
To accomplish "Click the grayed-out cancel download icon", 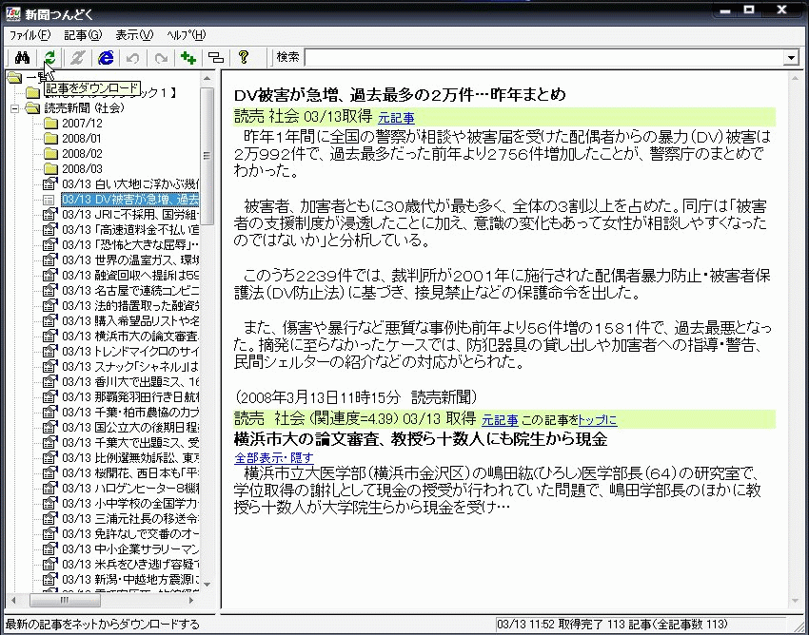I will pyautogui.click(x=77, y=58).
